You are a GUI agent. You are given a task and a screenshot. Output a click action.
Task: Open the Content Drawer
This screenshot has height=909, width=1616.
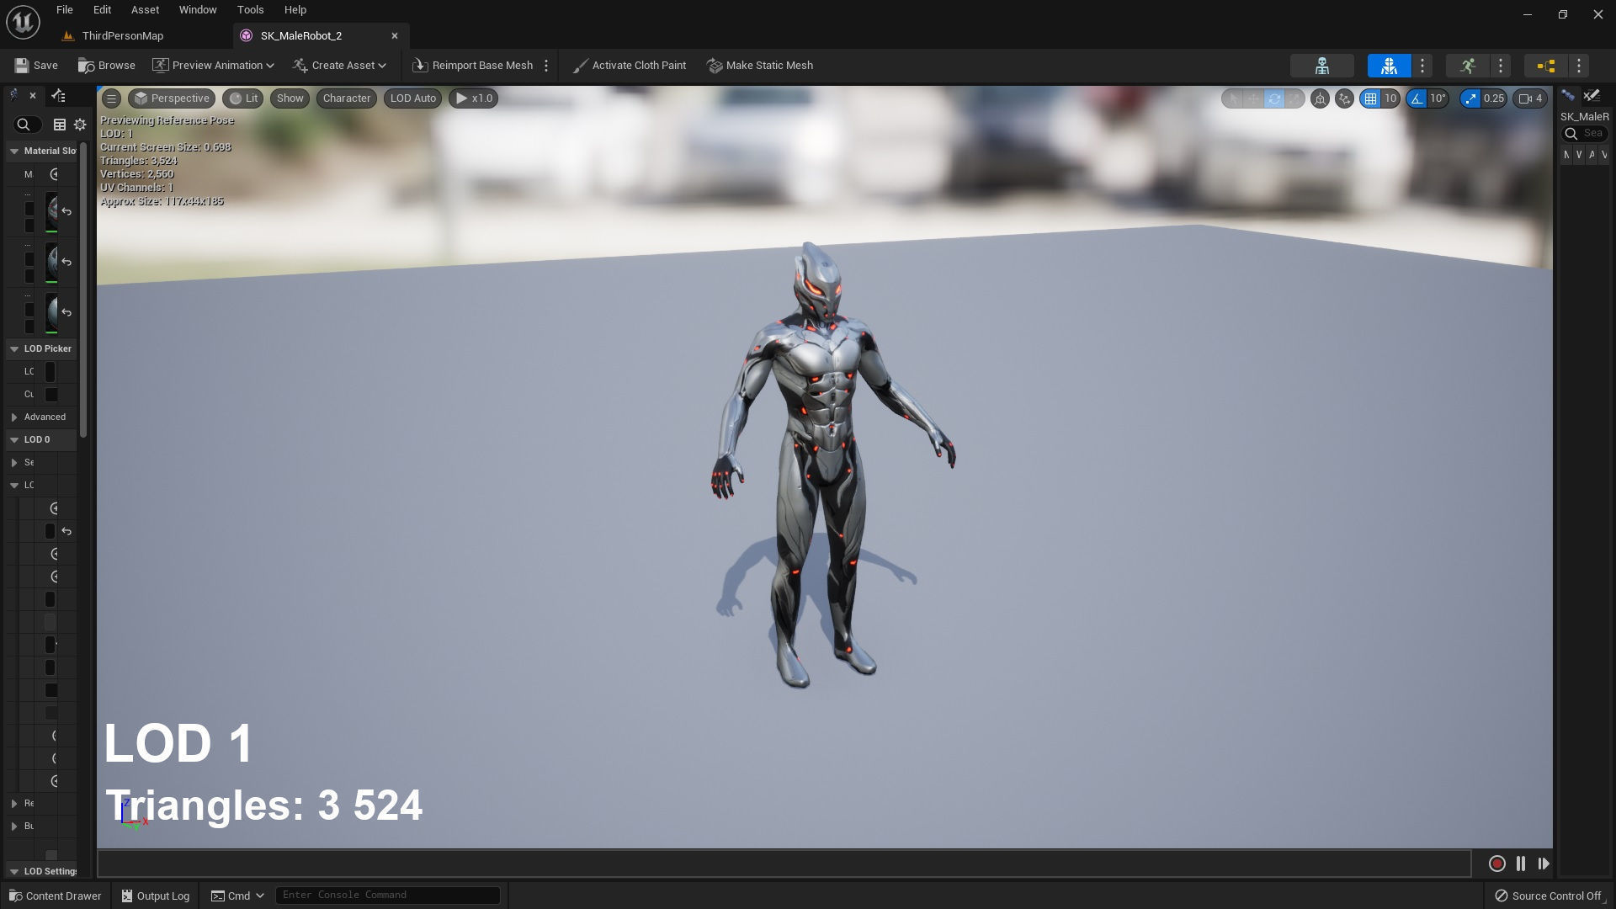point(55,896)
